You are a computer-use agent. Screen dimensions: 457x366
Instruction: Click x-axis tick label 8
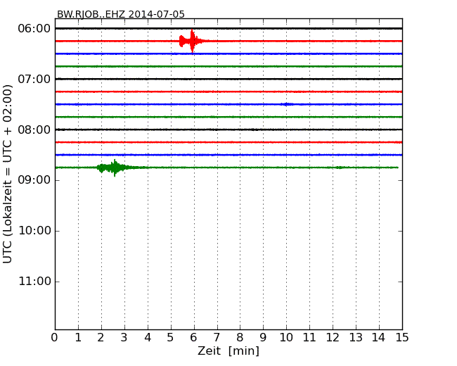click(240, 338)
